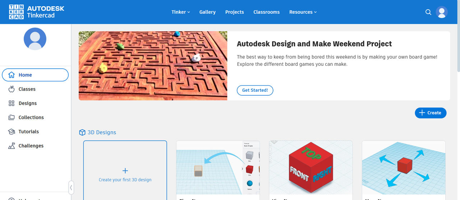This screenshot has width=460, height=200.
Task: Click the Classes apple icon
Action: [11, 89]
